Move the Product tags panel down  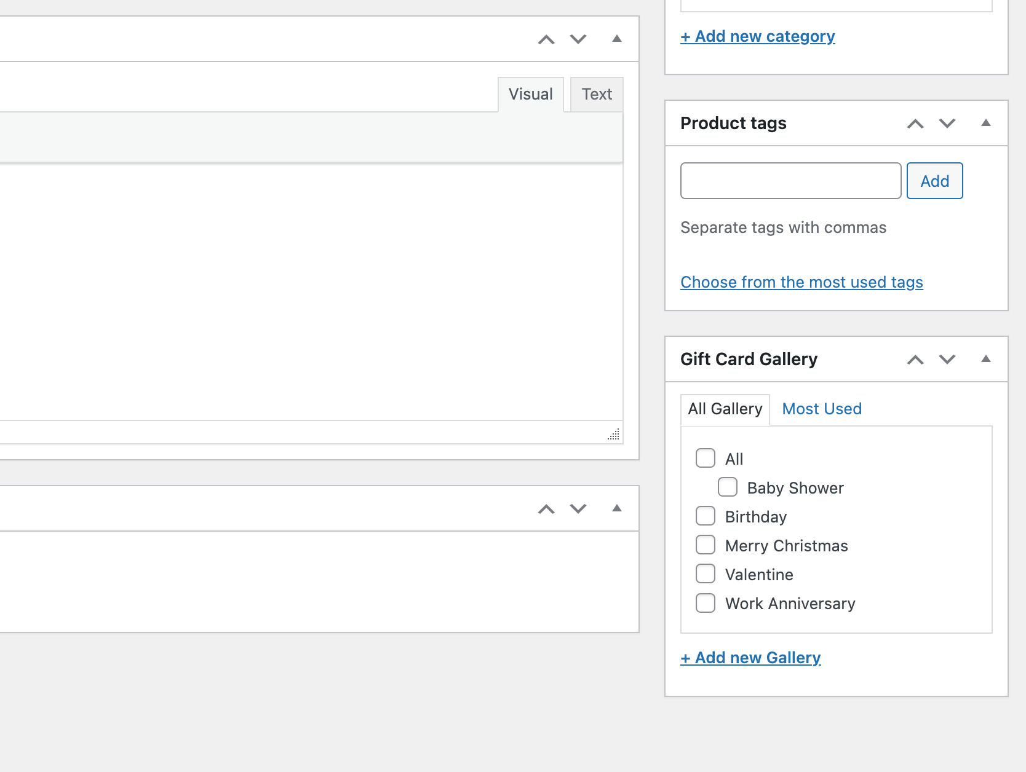tap(947, 123)
